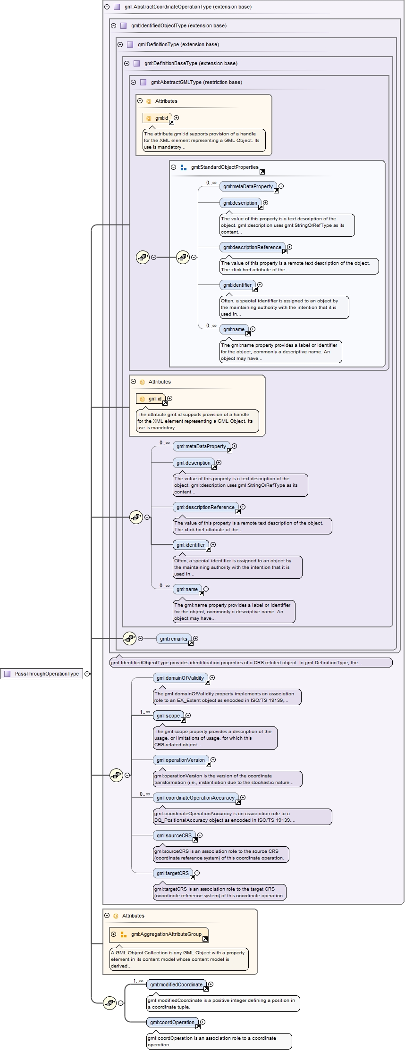405x1051 pixels.
Task: Select the gml:sourceCRS element
Action: [x=174, y=835]
